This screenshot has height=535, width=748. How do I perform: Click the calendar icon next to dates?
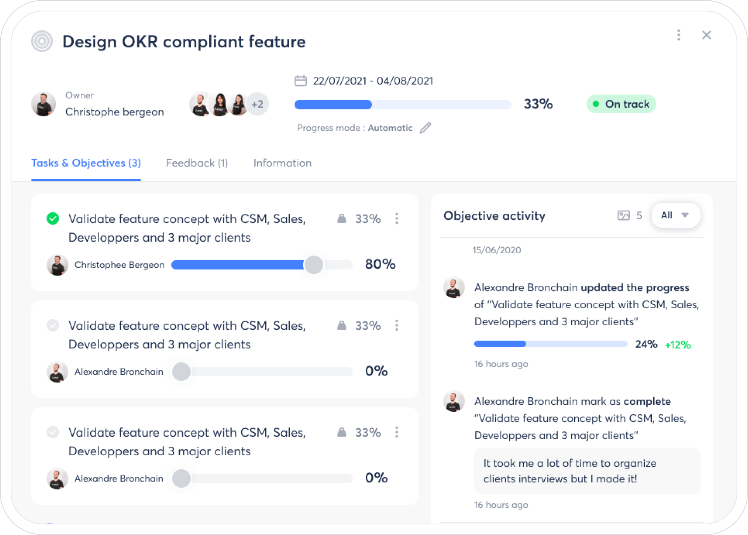point(300,81)
